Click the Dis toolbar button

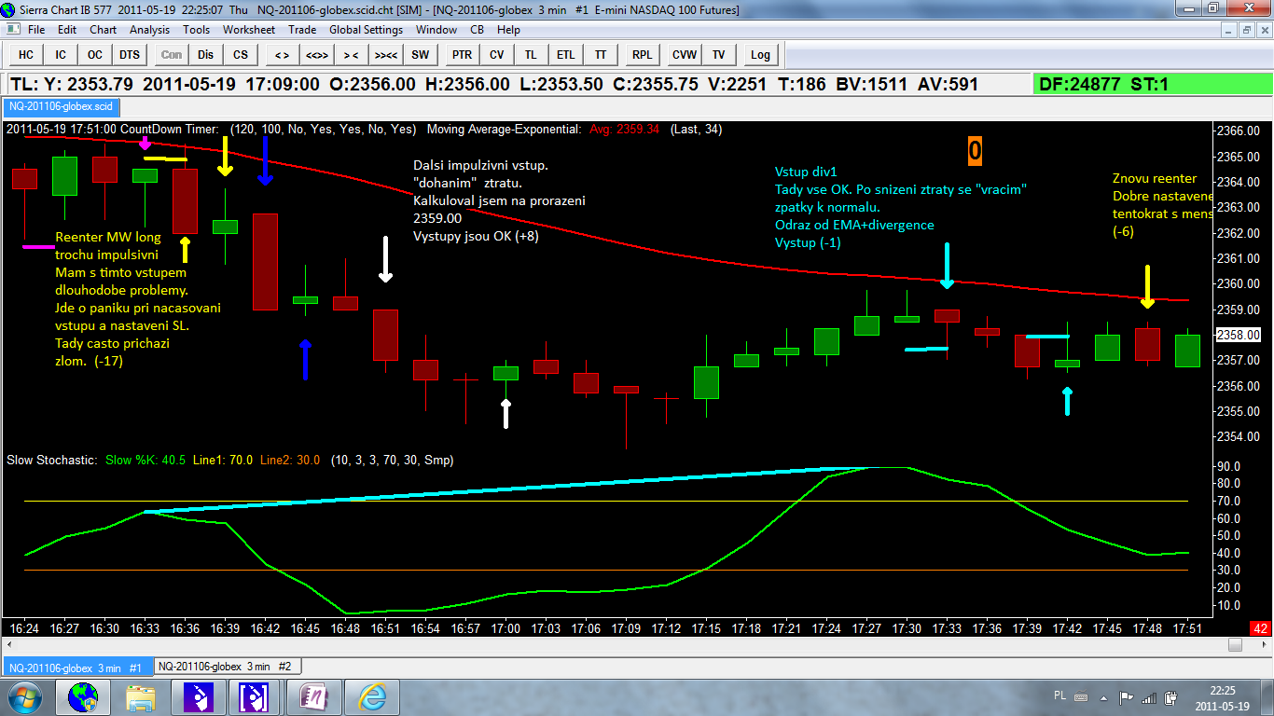206,54
